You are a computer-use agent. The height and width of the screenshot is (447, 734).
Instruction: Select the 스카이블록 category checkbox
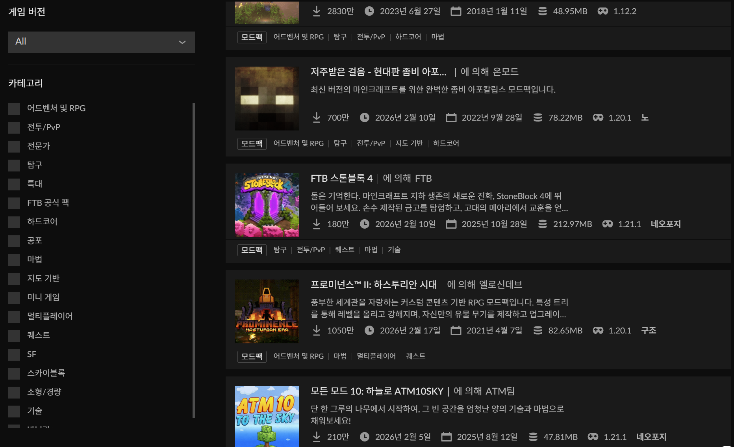point(14,373)
